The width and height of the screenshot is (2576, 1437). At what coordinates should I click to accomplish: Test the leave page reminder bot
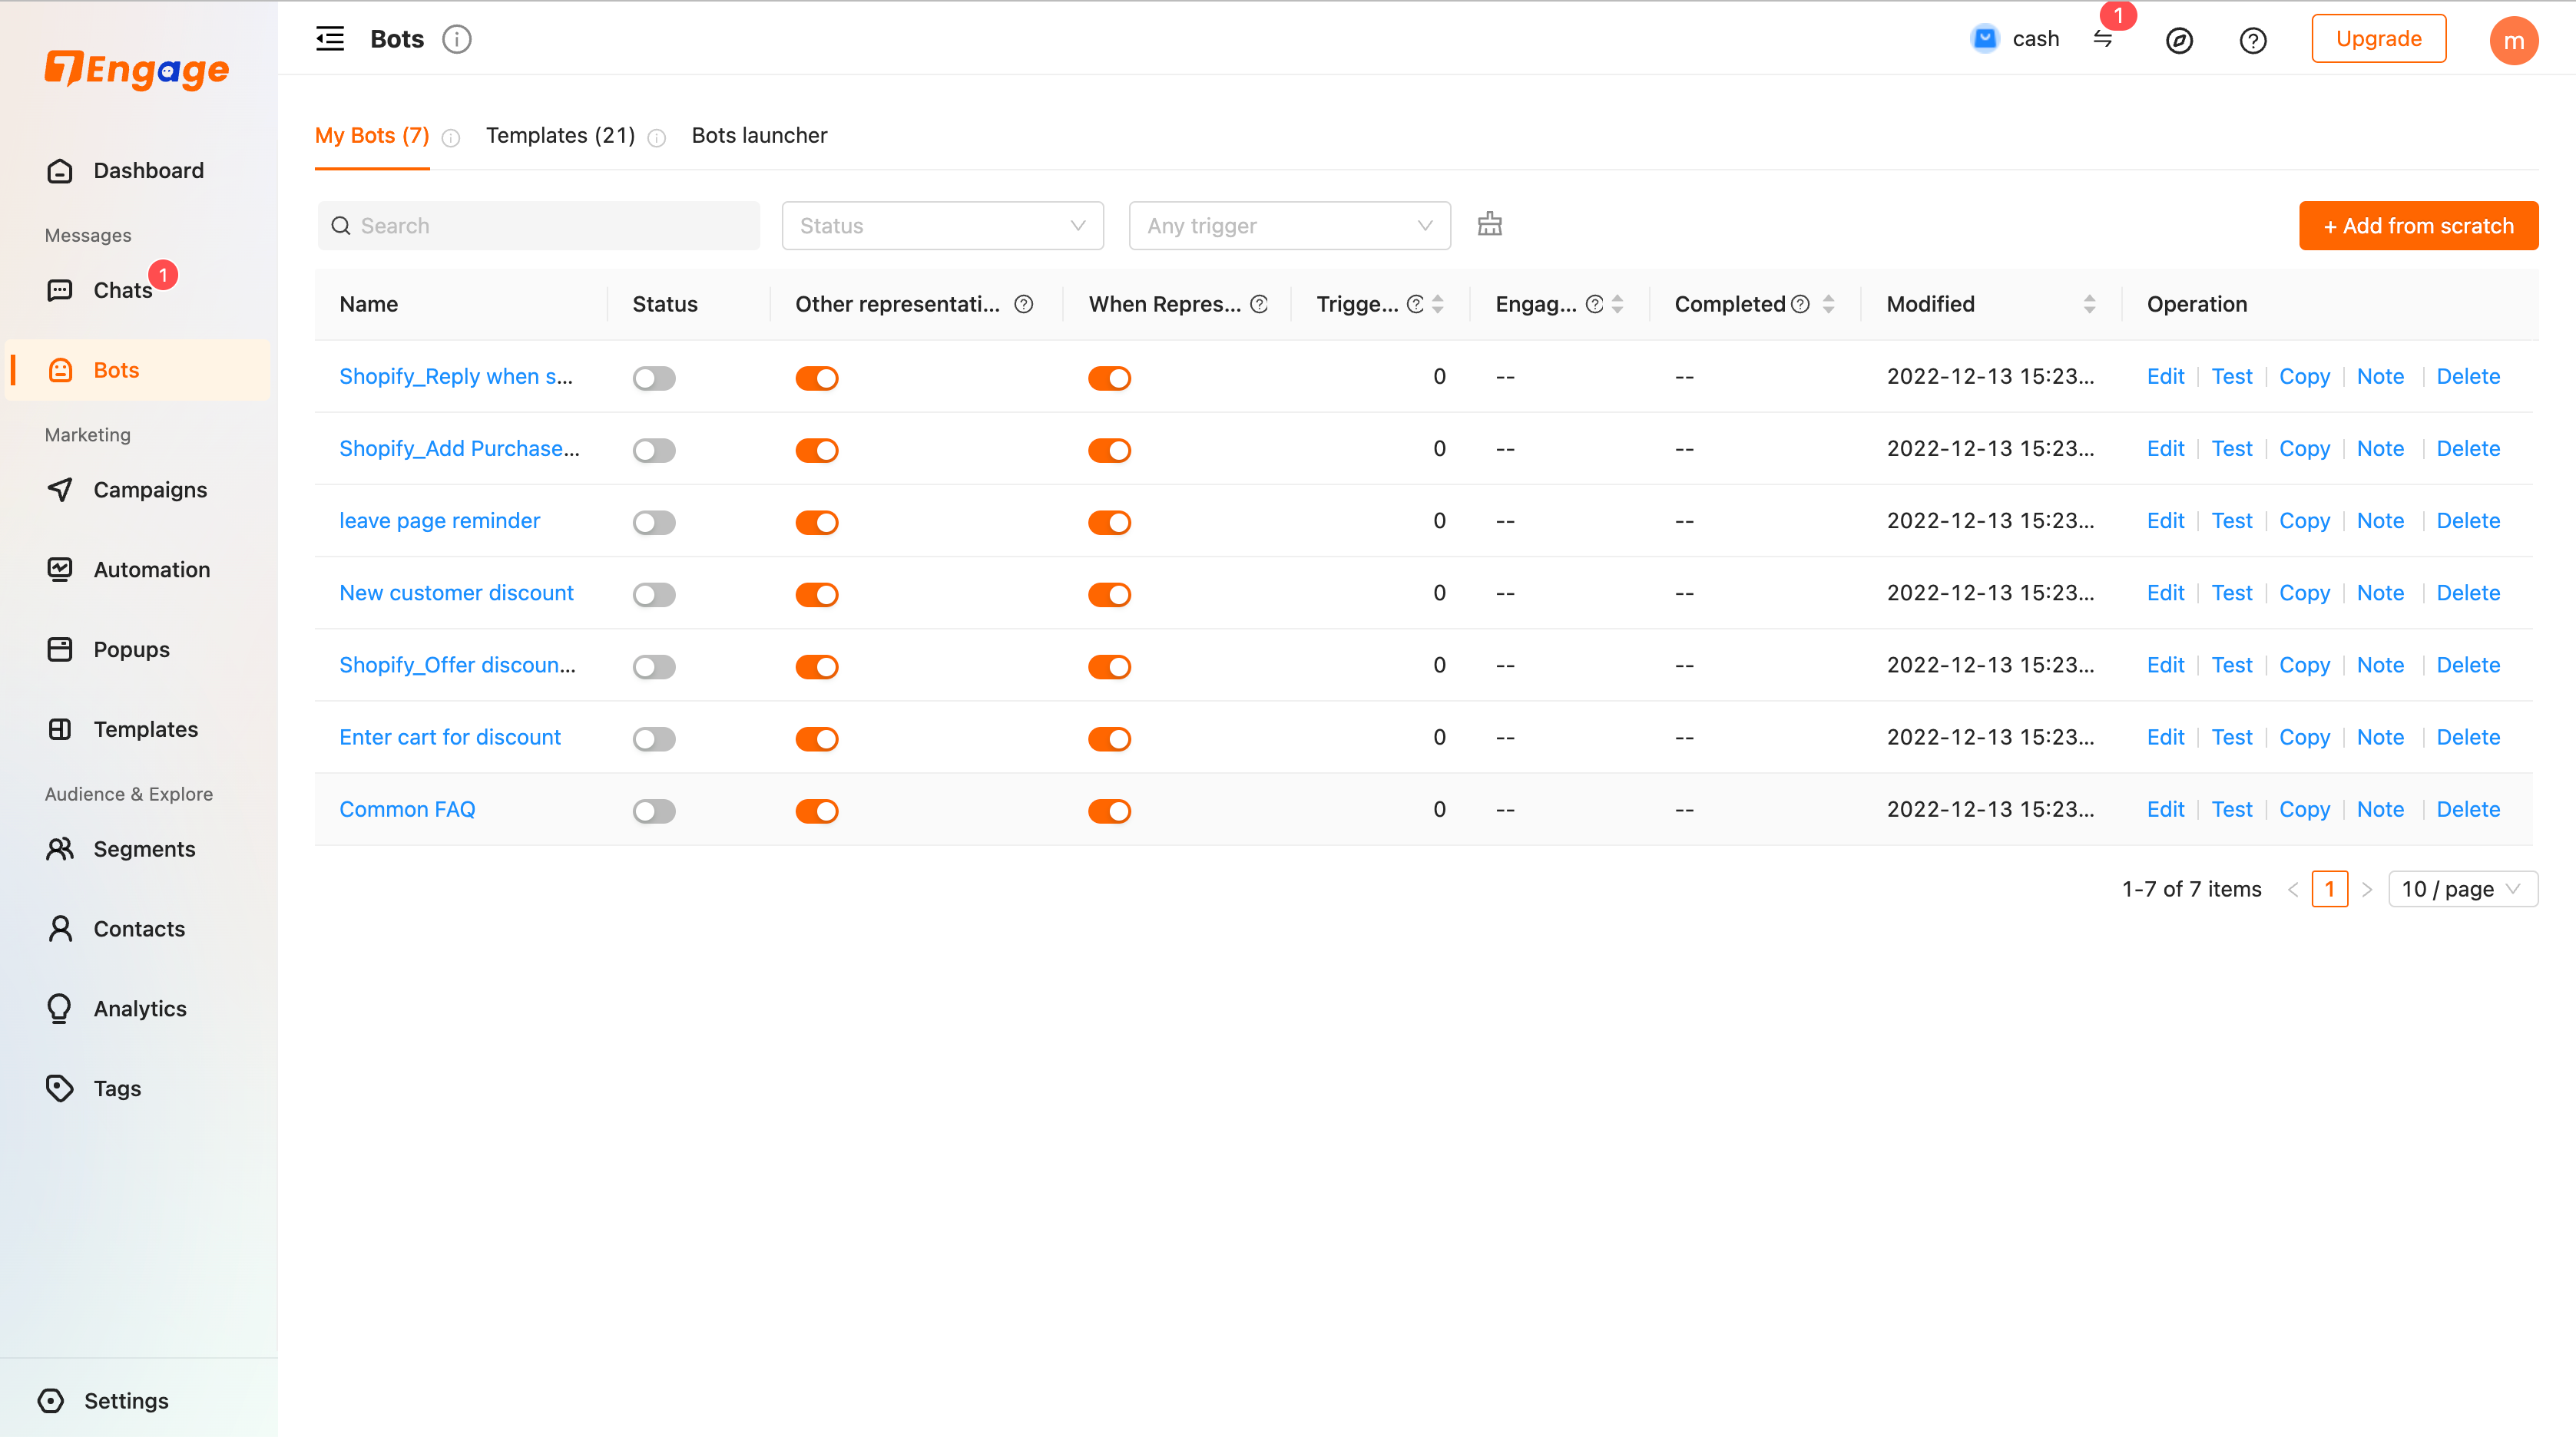tap(2231, 520)
